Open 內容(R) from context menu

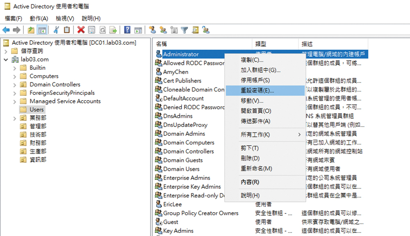[x=265, y=182]
